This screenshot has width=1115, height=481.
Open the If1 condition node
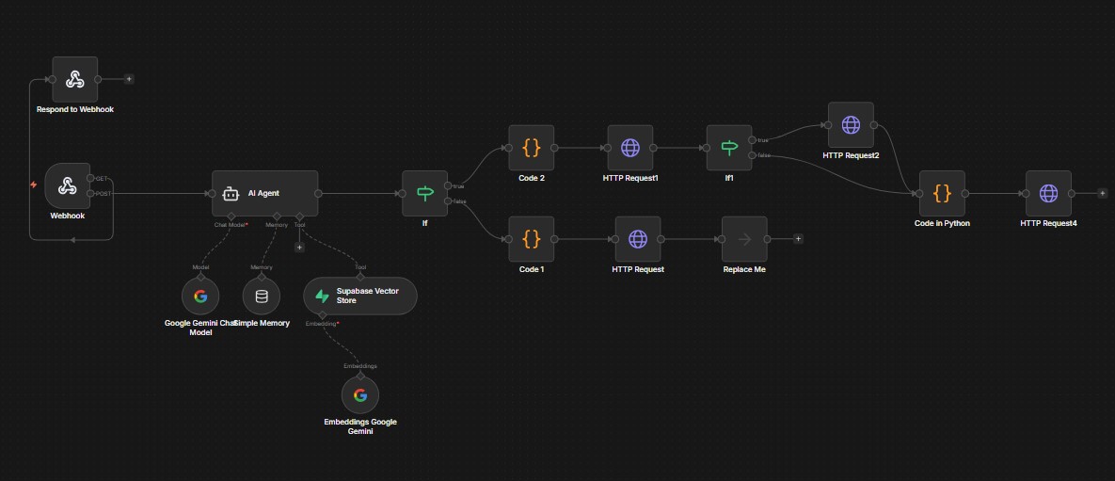point(729,148)
